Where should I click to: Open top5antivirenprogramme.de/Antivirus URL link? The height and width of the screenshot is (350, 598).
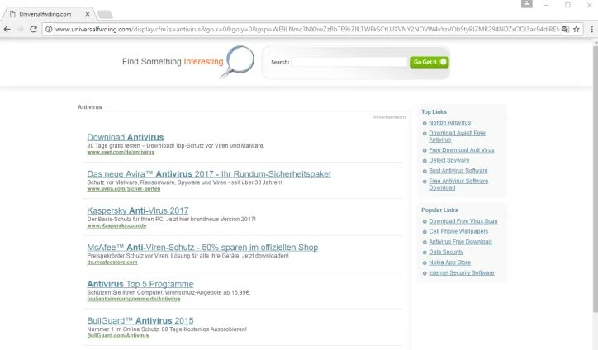(134, 299)
